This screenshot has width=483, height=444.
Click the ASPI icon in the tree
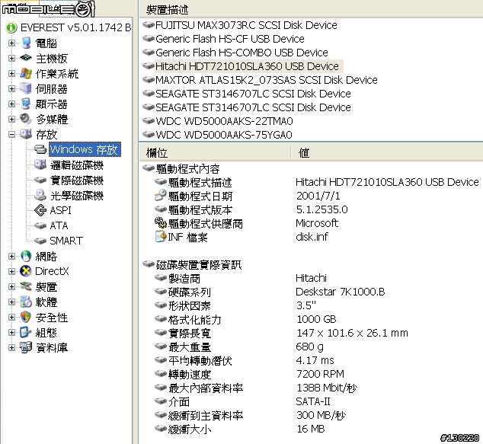[40, 210]
